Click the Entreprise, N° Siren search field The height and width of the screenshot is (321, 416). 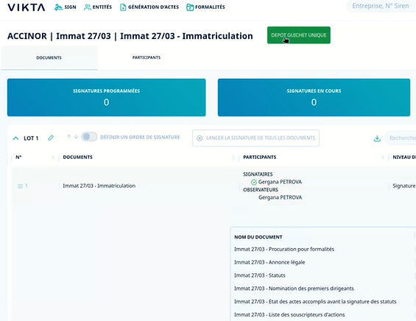click(381, 6)
